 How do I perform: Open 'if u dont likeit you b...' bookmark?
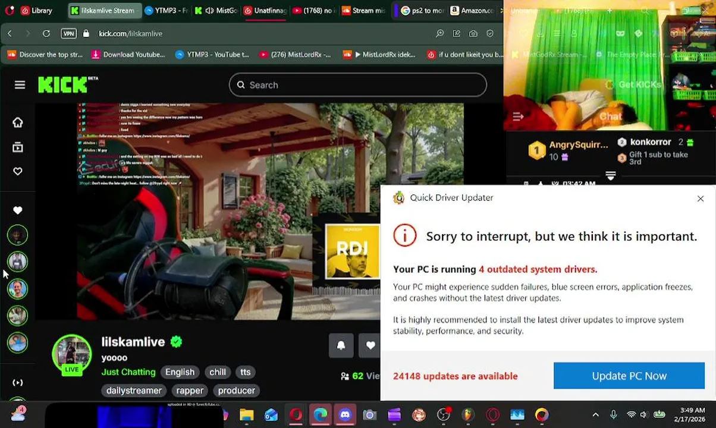[465, 55]
